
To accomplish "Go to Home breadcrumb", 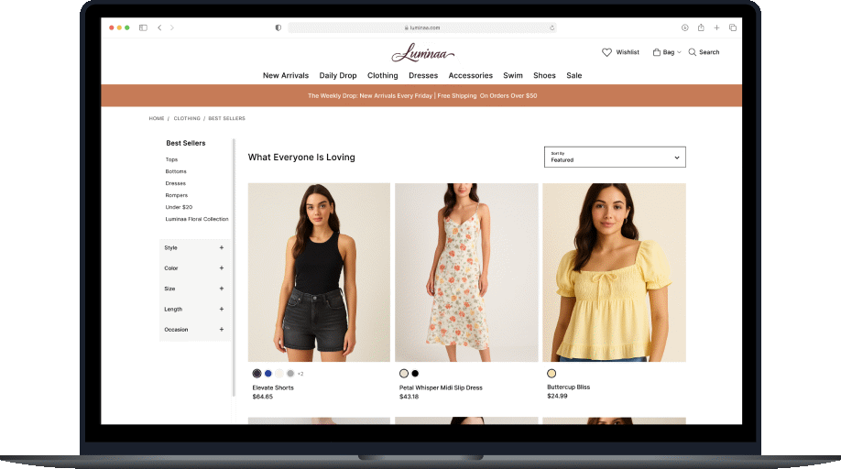I will 157,118.
